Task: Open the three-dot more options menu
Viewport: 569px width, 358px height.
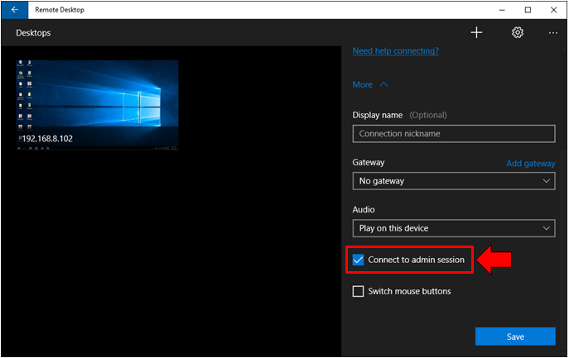Action: click(x=552, y=33)
